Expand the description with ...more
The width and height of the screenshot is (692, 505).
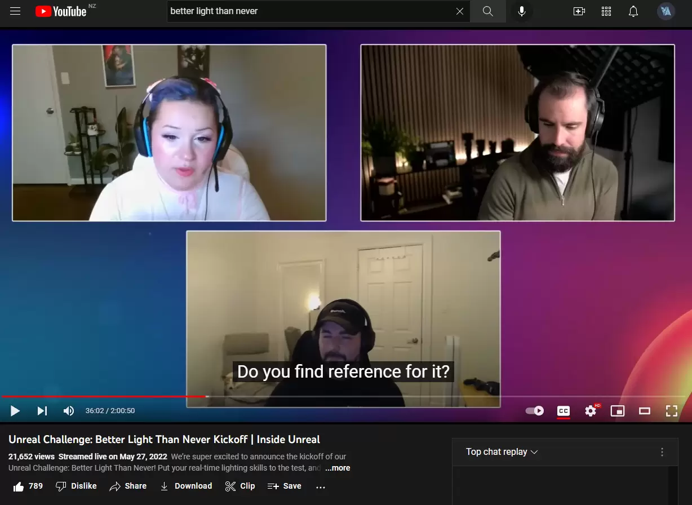pos(338,468)
